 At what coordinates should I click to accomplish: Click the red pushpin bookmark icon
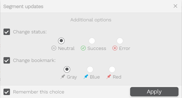[x=109, y=77]
